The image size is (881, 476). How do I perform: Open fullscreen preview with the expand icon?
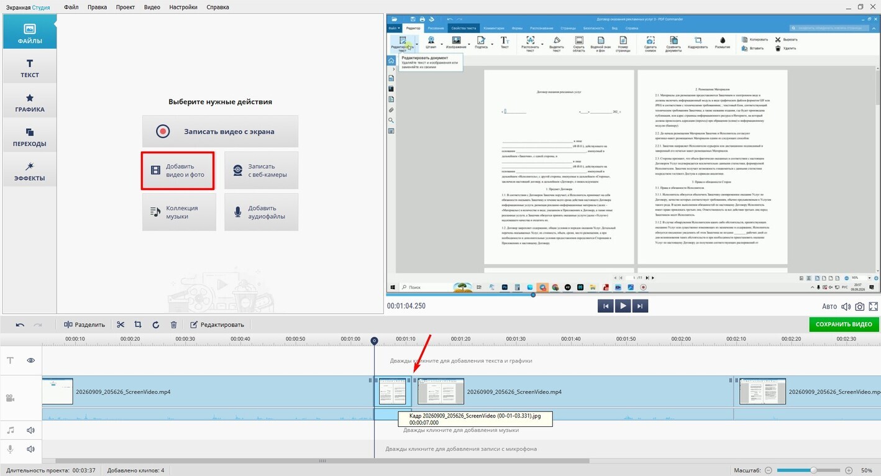tap(874, 306)
